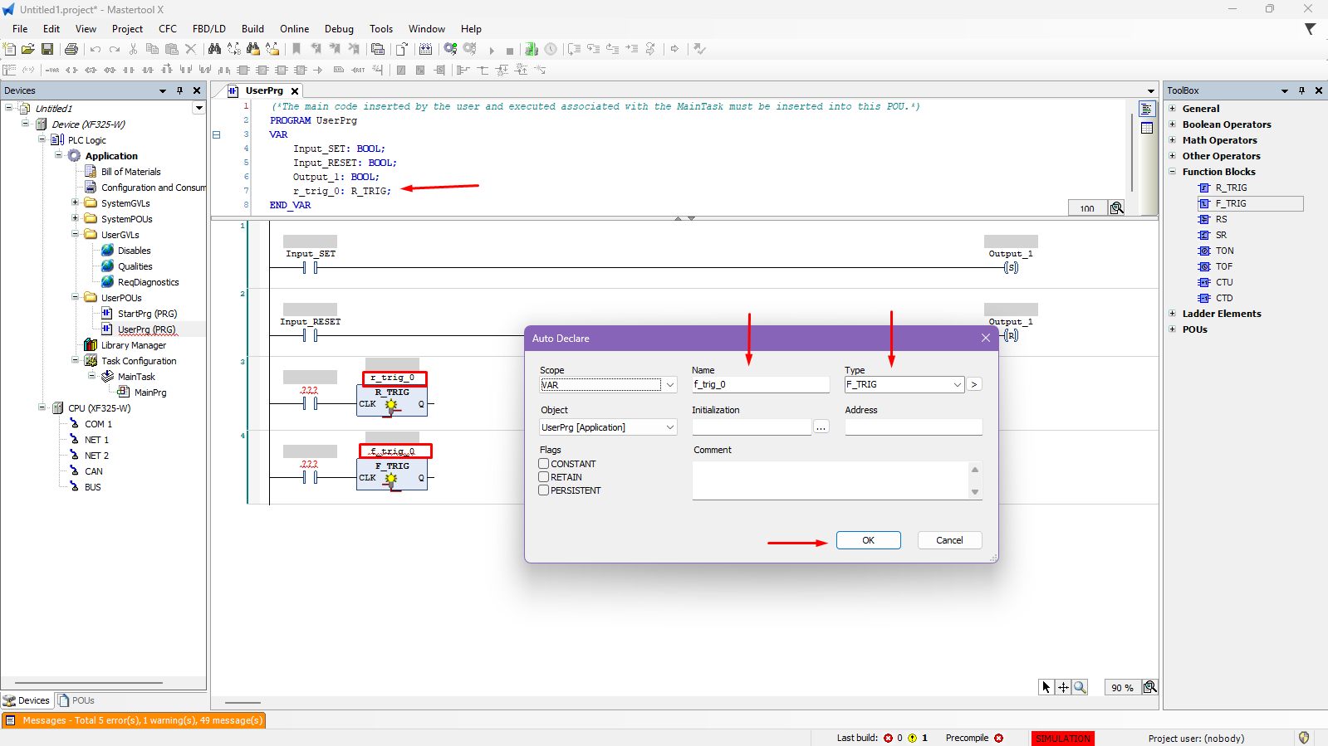1328x746 pixels.
Task: Confirm Auto Declare with OK button
Action: pyautogui.click(x=868, y=540)
